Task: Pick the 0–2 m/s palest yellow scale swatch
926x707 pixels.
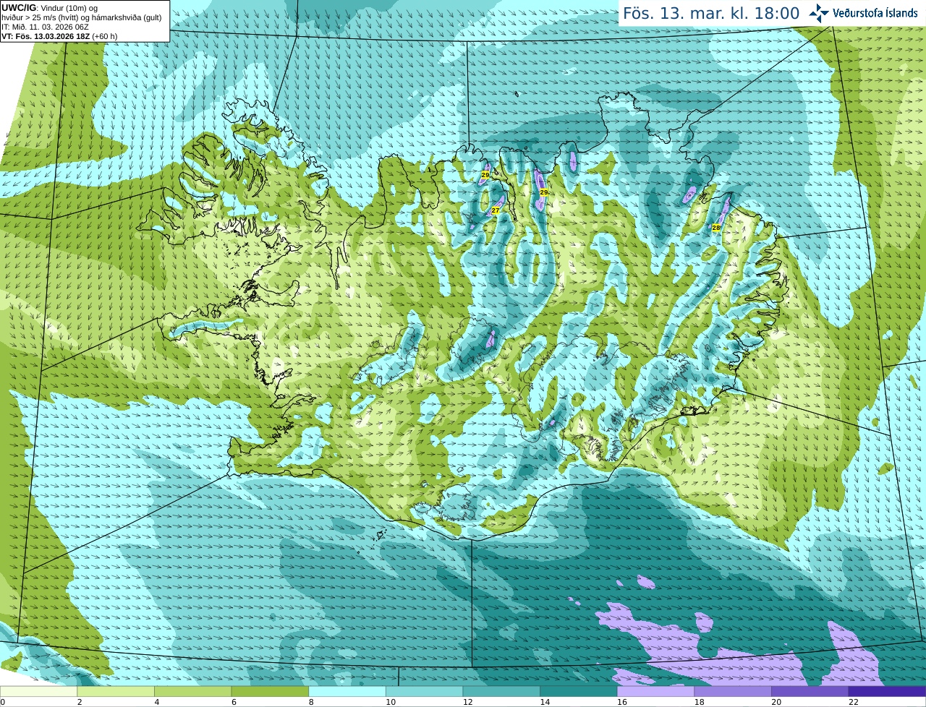Action: tap(38, 692)
